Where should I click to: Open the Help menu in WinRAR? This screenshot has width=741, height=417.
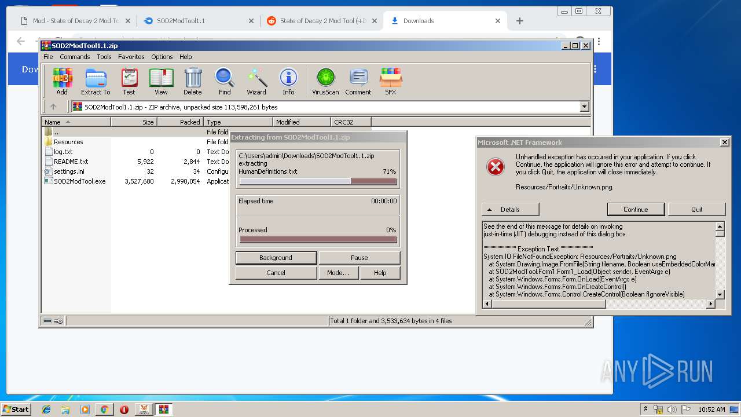[185, 57]
